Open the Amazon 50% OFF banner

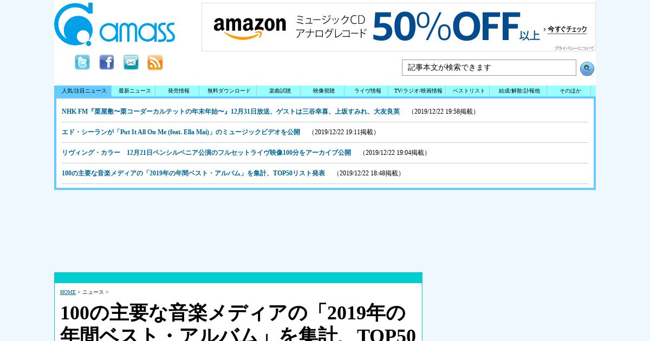[x=399, y=27]
